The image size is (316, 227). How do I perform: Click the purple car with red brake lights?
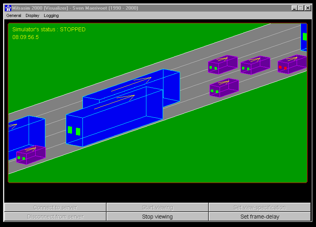pos(292,64)
